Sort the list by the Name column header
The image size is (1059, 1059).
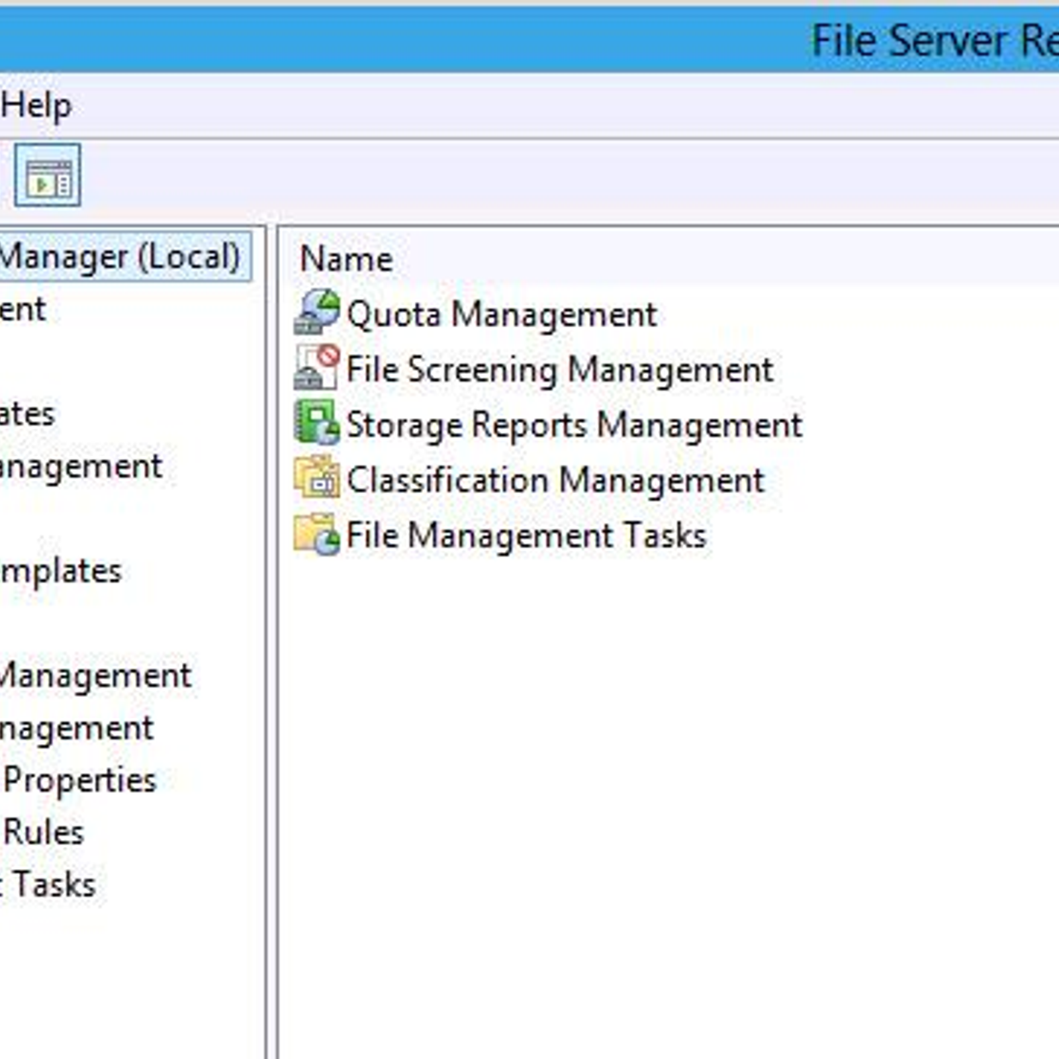tap(346, 259)
